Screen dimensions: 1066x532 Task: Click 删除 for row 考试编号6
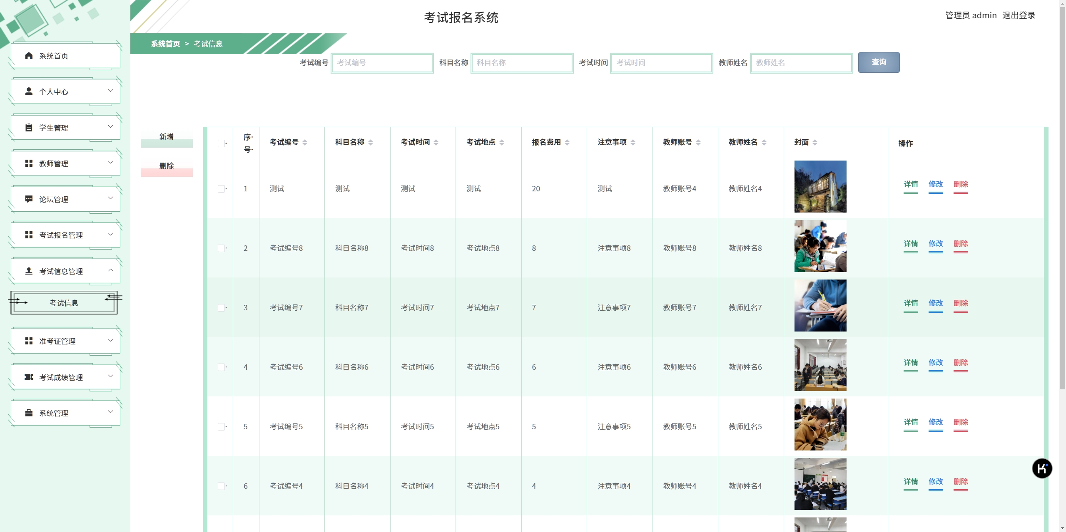[961, 363]
